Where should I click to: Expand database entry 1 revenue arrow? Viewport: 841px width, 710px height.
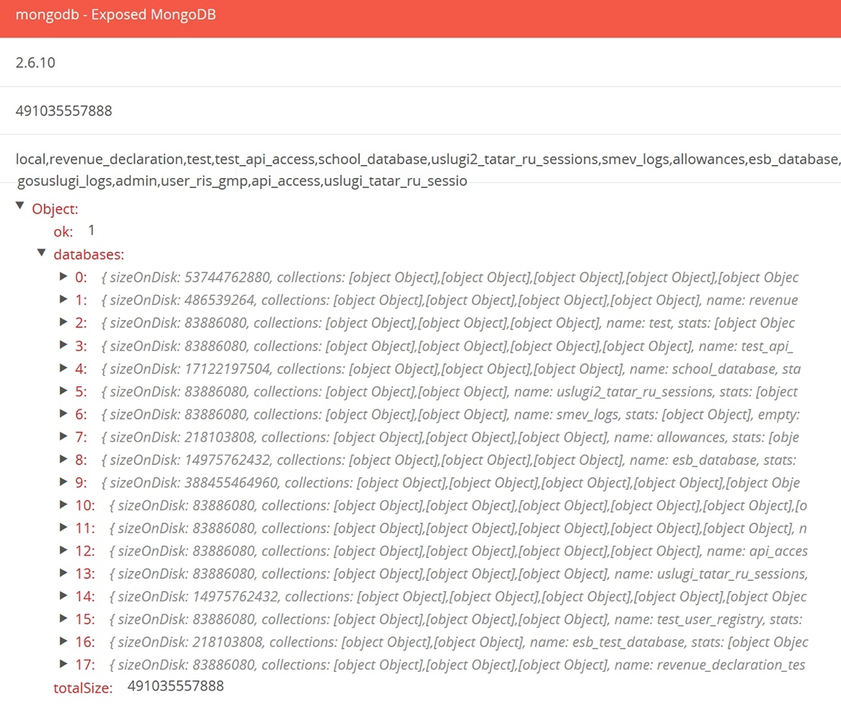point(63,299)
